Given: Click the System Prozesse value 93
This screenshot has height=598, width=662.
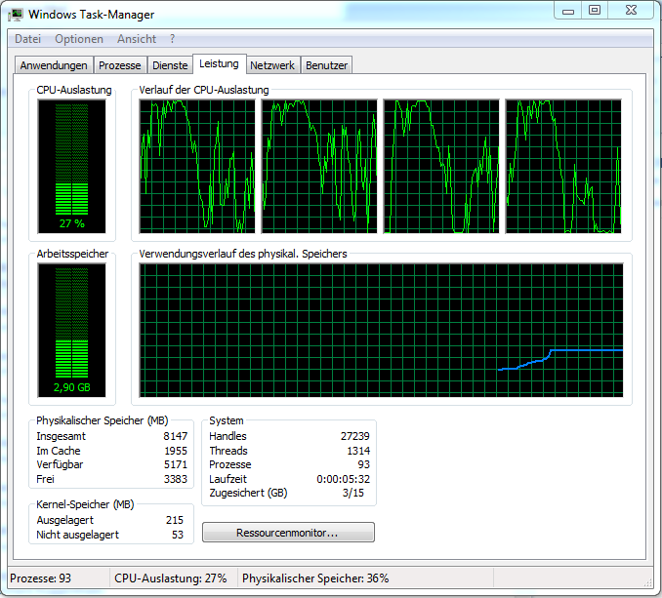Looking at the screenshot, I should (363, 464).
